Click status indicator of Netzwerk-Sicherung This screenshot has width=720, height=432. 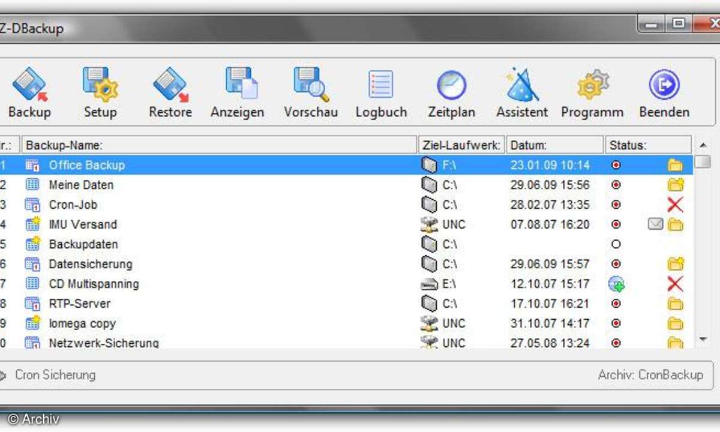616,343
